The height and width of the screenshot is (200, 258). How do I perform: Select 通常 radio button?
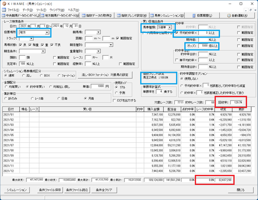pyautogui.click(x=6, y=76)
